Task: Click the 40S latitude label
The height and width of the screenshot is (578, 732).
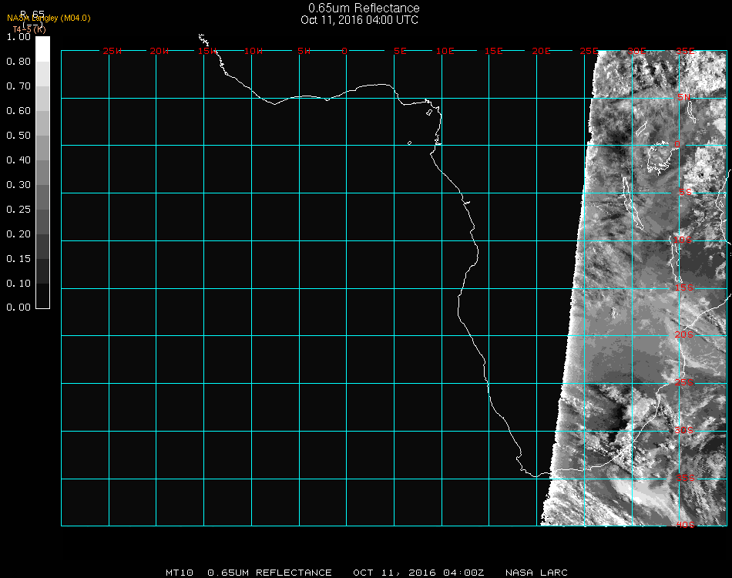Action: click(x=686, y=525)
